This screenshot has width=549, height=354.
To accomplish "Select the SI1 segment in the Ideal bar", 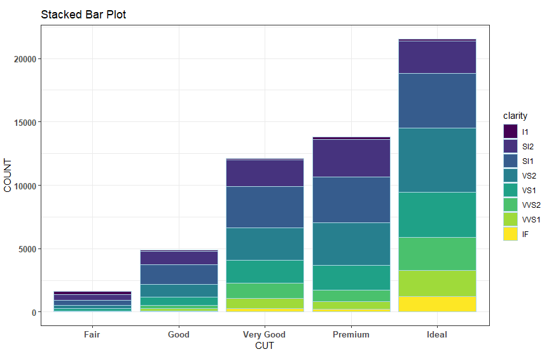I will pos(437,100).
